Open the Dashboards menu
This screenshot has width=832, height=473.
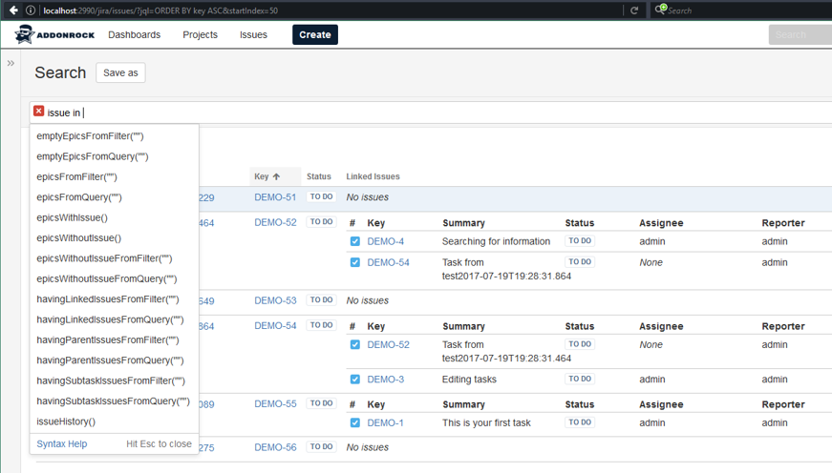134,34
